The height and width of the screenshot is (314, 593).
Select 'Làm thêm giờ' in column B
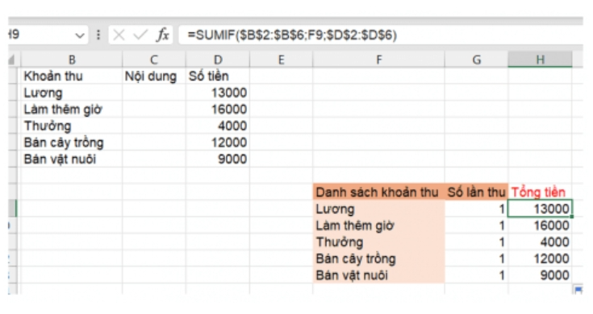coord(72,109)
